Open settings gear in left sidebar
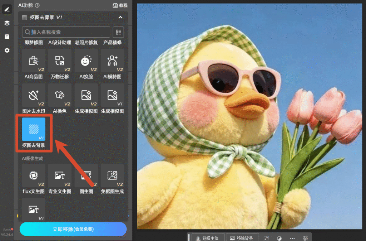 coord(7,50)
